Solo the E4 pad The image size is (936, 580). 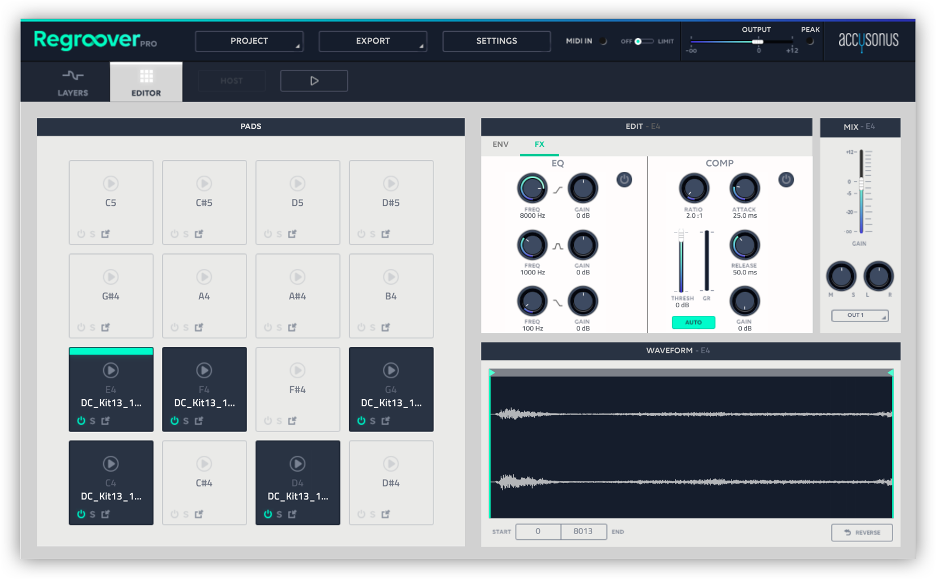point(92,421)
